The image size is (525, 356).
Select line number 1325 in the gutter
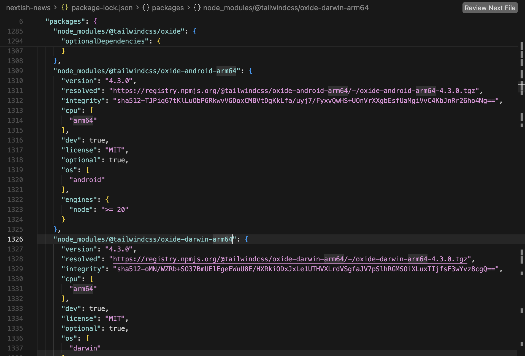coord(15,229)
